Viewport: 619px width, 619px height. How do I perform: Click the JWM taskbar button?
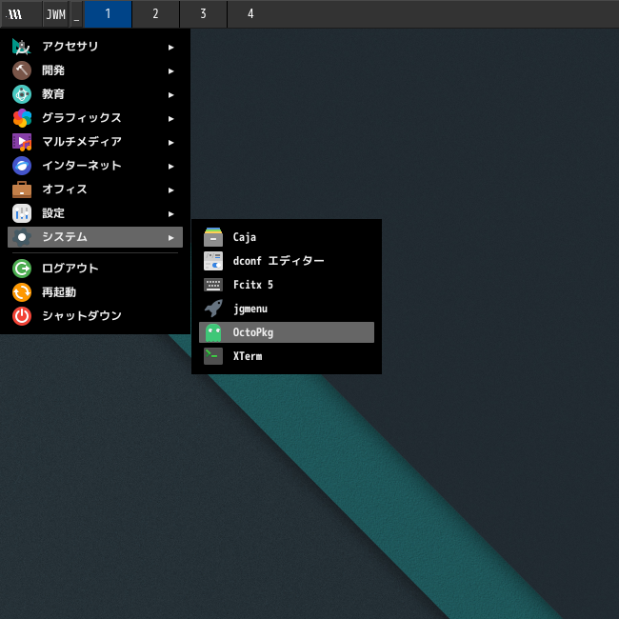click(x=55, y=14)
